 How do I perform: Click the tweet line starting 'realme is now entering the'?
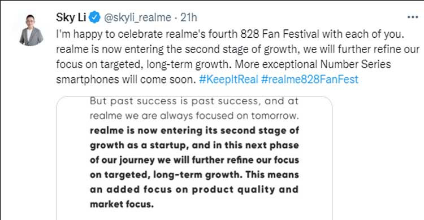pyautogui.click(x=237, y=50)
